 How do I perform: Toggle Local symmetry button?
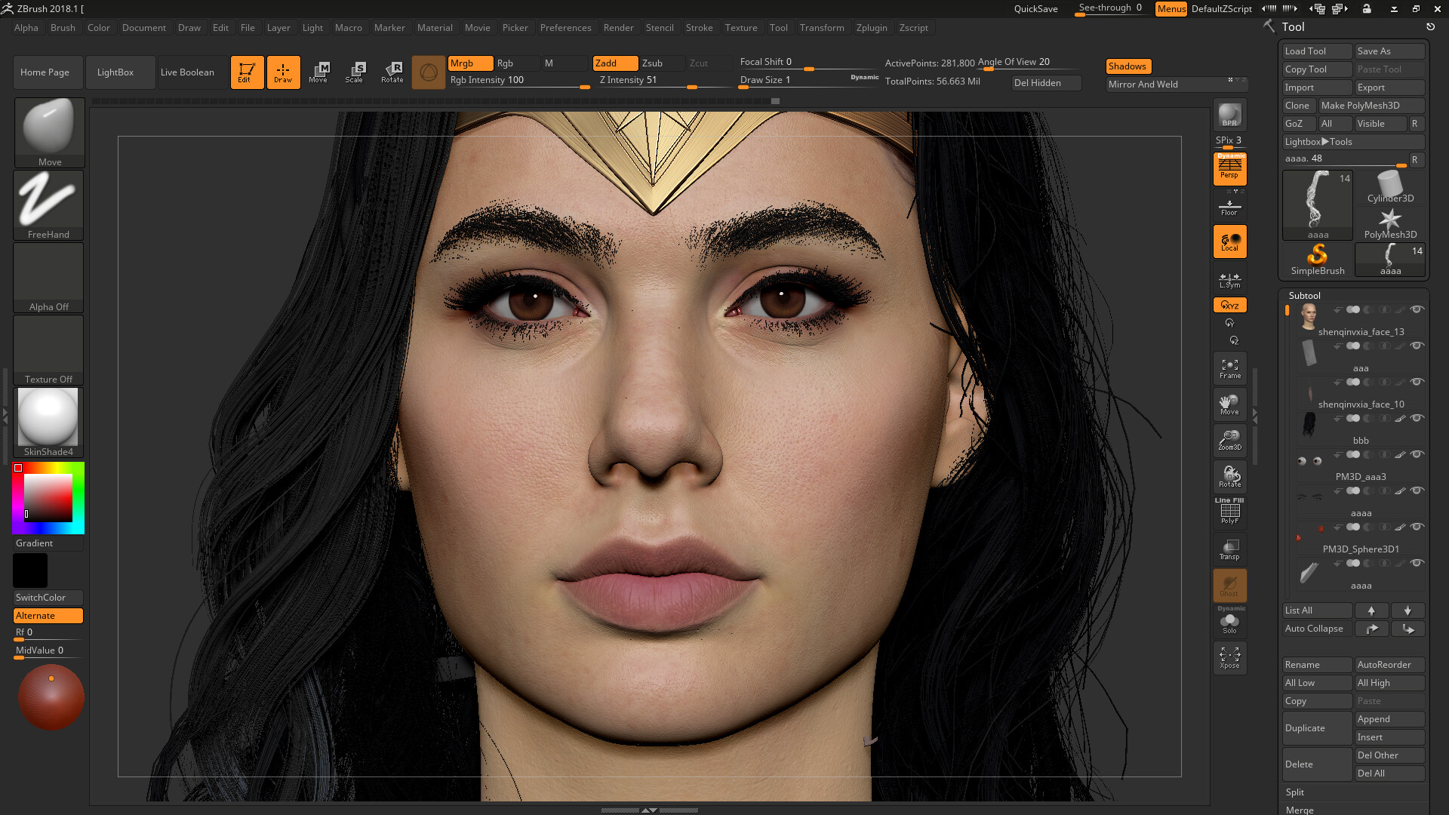pyautogui.click(x=1229, y=241)
